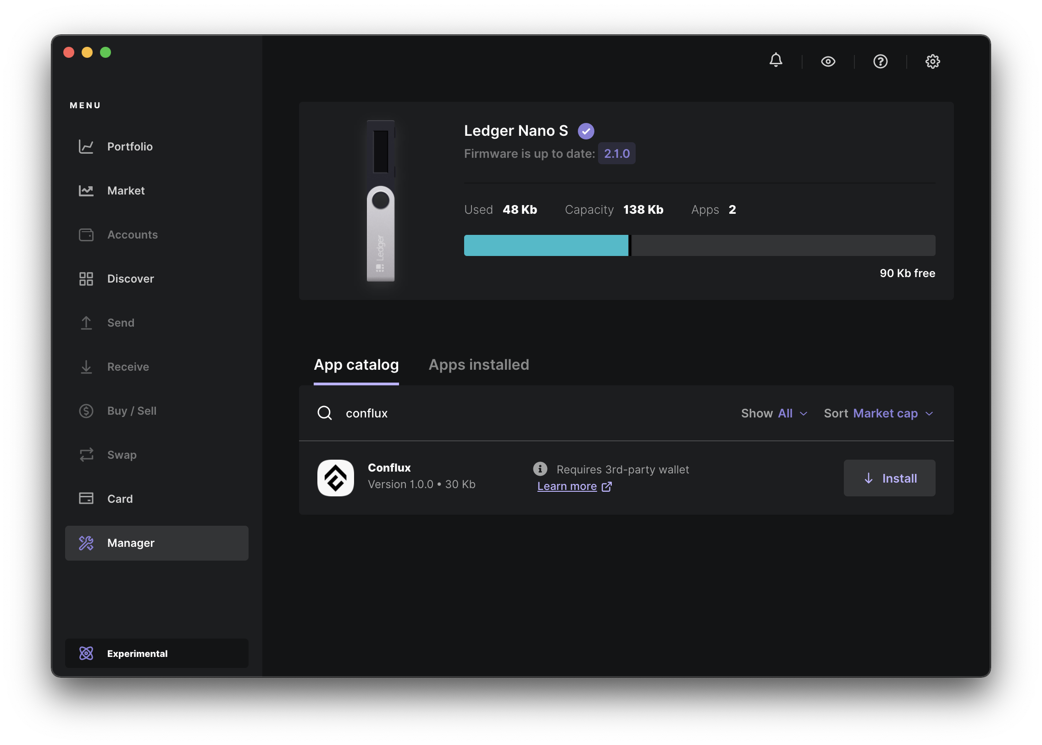
Task: Open the Portfolio section
Action: click(130, 147)
